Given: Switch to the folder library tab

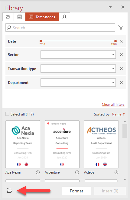Looking at the screenshot, I should click(8, 17).
